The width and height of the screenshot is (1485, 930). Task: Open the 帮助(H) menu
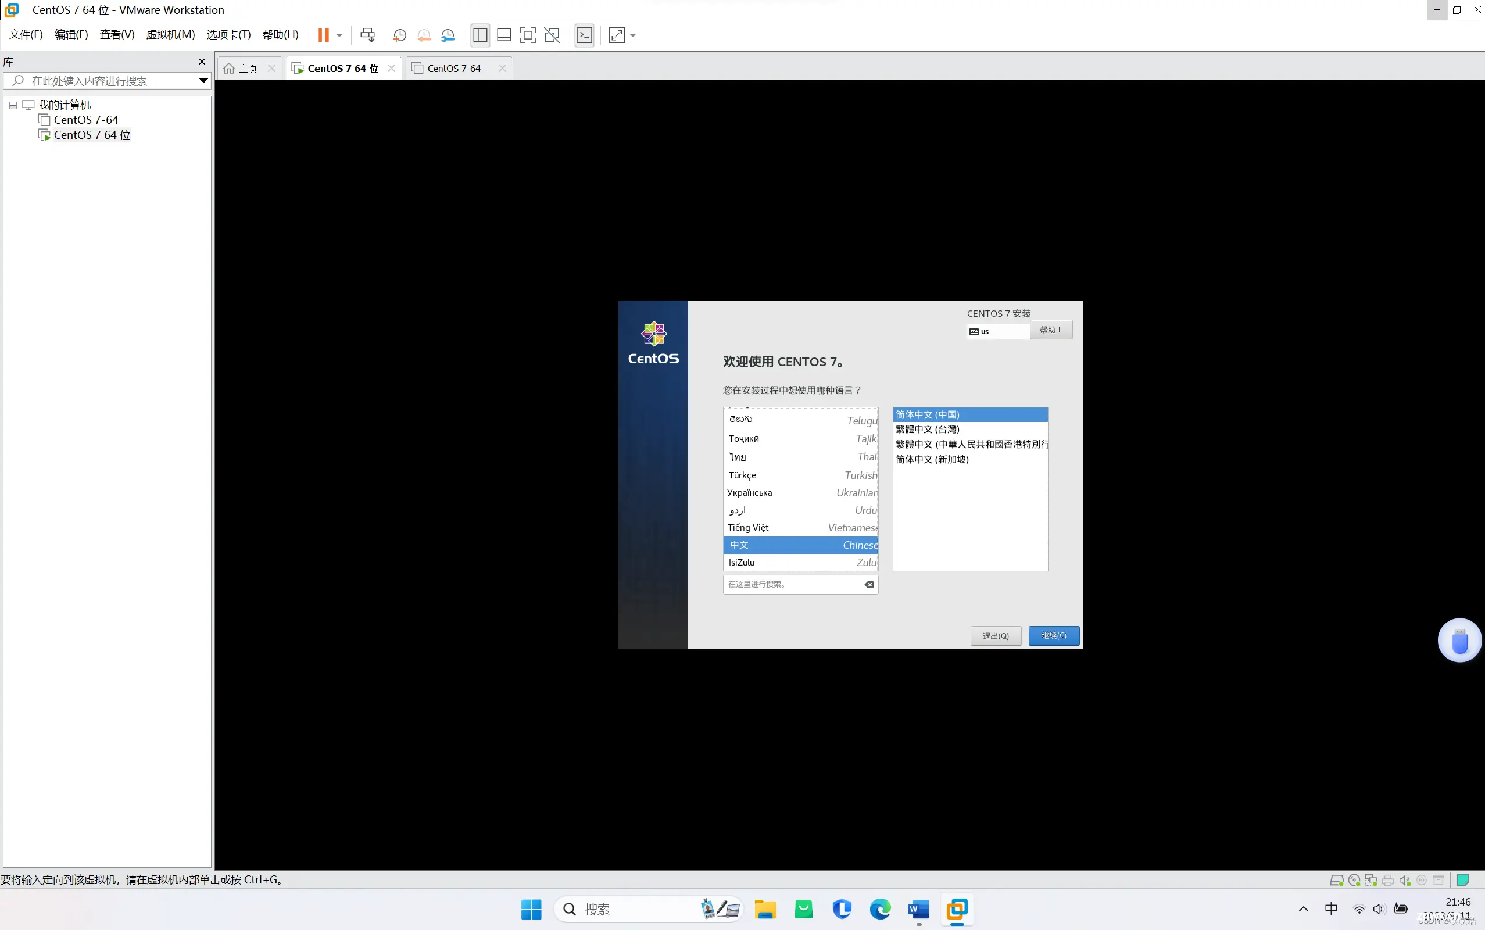click(280, 35)
